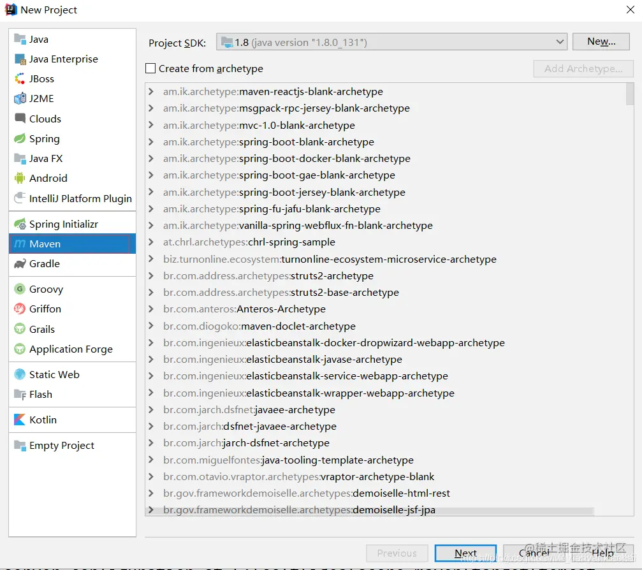Expand the chrl-spring-sample archetype
The image size is (642, 570).
pyautogui.click(x=151, y=242)
